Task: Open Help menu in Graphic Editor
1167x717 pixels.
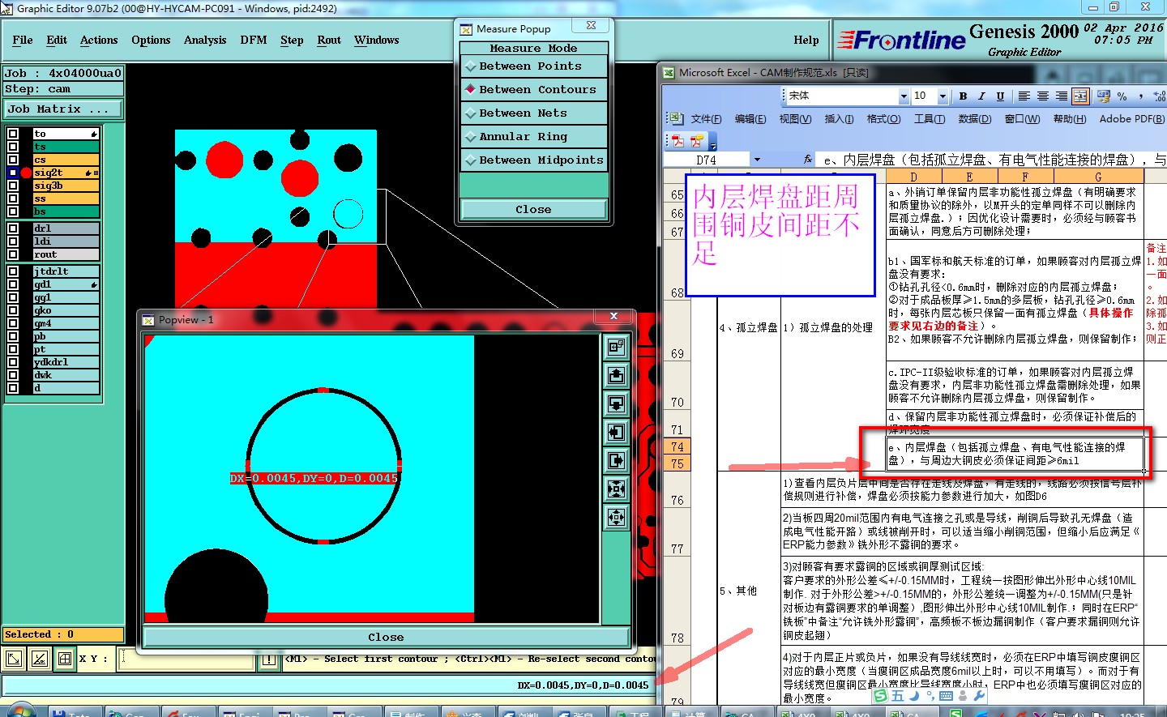Action: (x=806, y=41)
